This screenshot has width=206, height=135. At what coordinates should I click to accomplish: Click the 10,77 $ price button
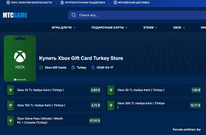point(195,105)
